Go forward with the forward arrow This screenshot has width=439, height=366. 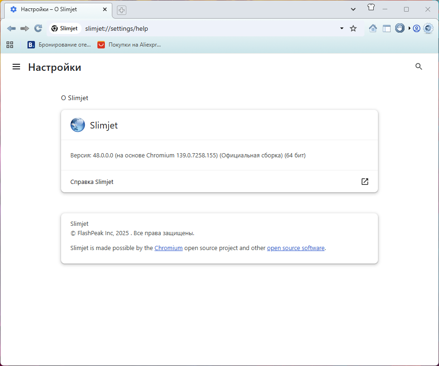[x=25, y=28]
